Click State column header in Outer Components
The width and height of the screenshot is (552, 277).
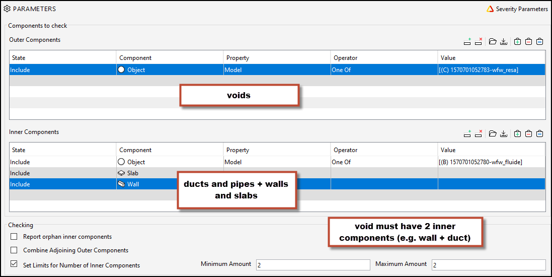[x=63, y=57]
